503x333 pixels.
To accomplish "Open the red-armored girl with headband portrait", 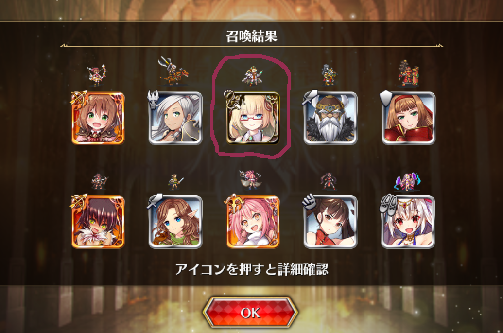I will tap(408, 119).
